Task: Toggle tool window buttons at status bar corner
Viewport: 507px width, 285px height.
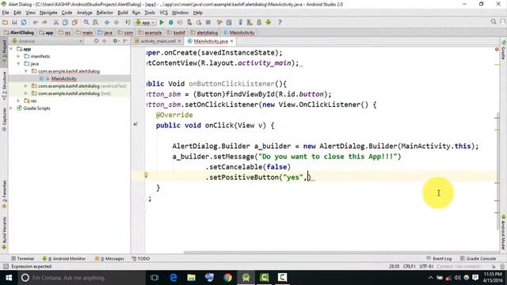Action: [x=6, y=266]
